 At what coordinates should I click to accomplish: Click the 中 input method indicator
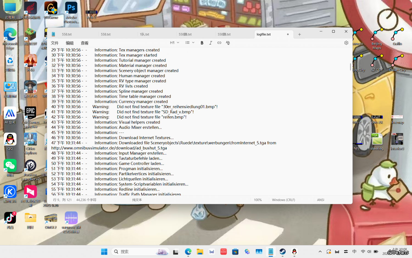tap(354, 251)
